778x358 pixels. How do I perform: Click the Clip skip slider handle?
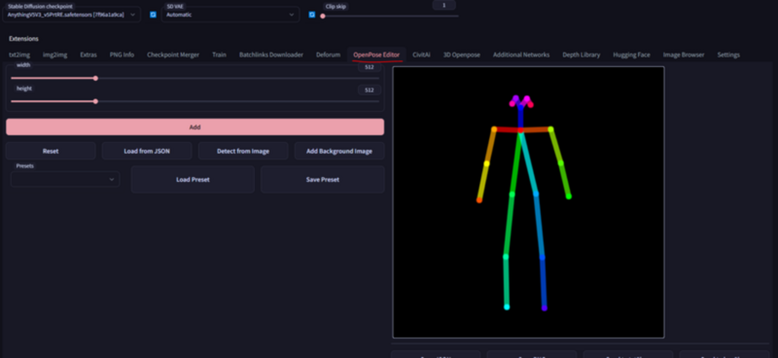323,16
